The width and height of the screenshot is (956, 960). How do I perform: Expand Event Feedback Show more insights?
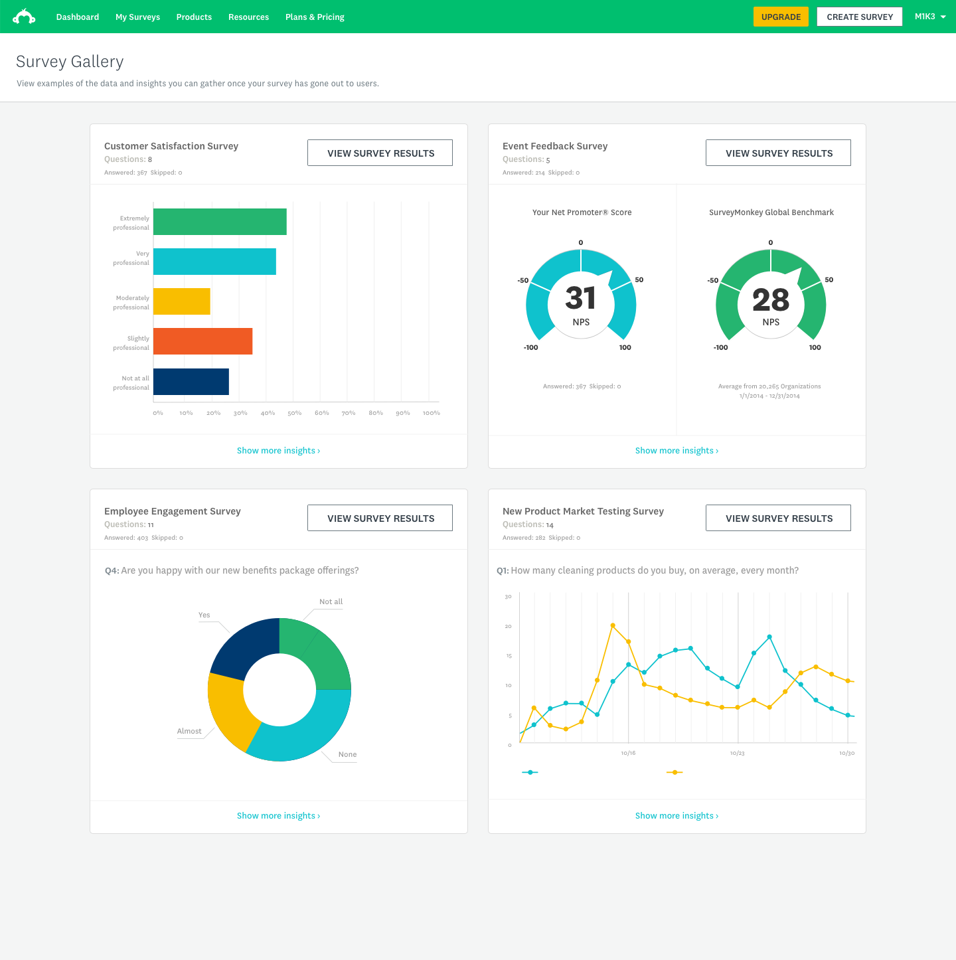tap(677, 451)
